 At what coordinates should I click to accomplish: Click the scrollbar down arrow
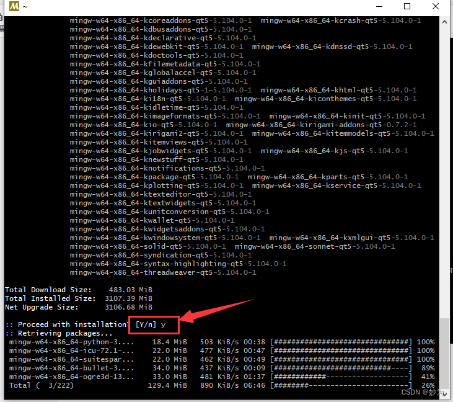pos(444,394)
